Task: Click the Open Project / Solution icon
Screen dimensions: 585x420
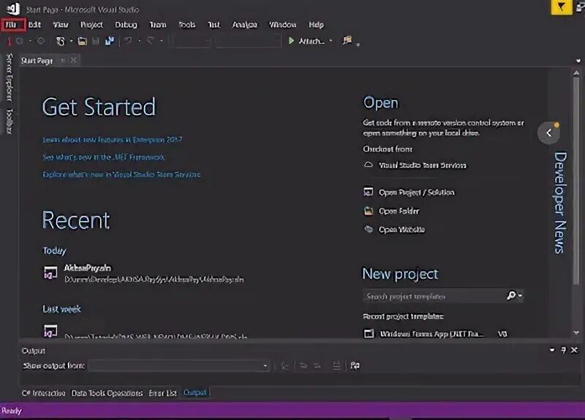Action: [x=369, y=192]
